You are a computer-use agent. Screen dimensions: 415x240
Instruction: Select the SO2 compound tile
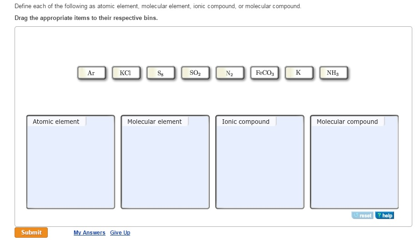[195, 73]
